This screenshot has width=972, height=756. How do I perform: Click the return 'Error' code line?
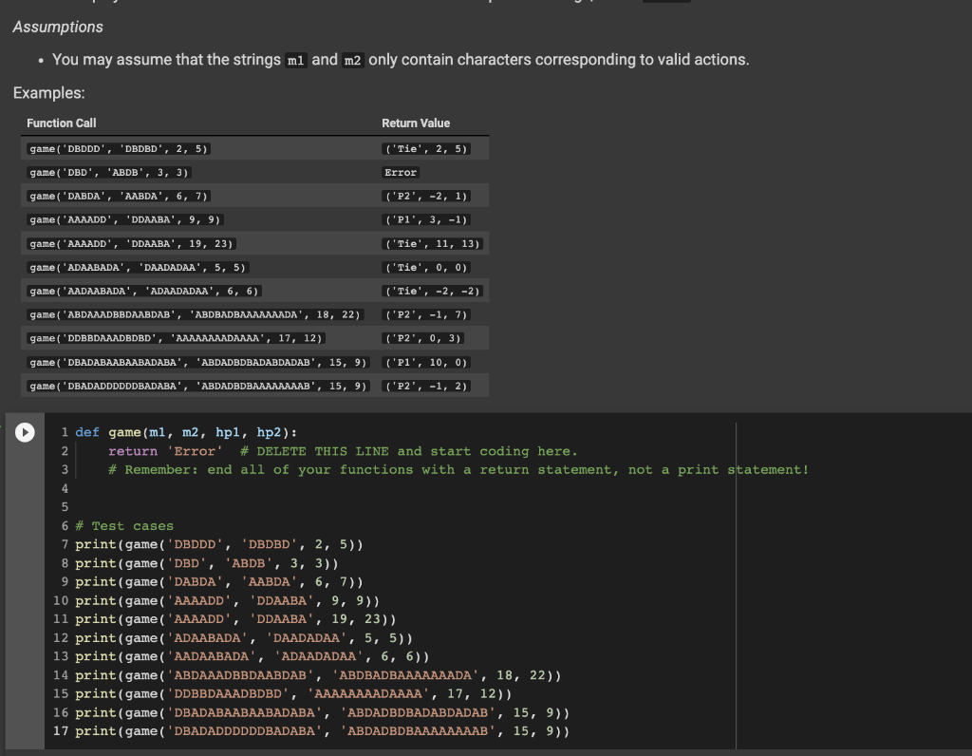coord(343,451)
